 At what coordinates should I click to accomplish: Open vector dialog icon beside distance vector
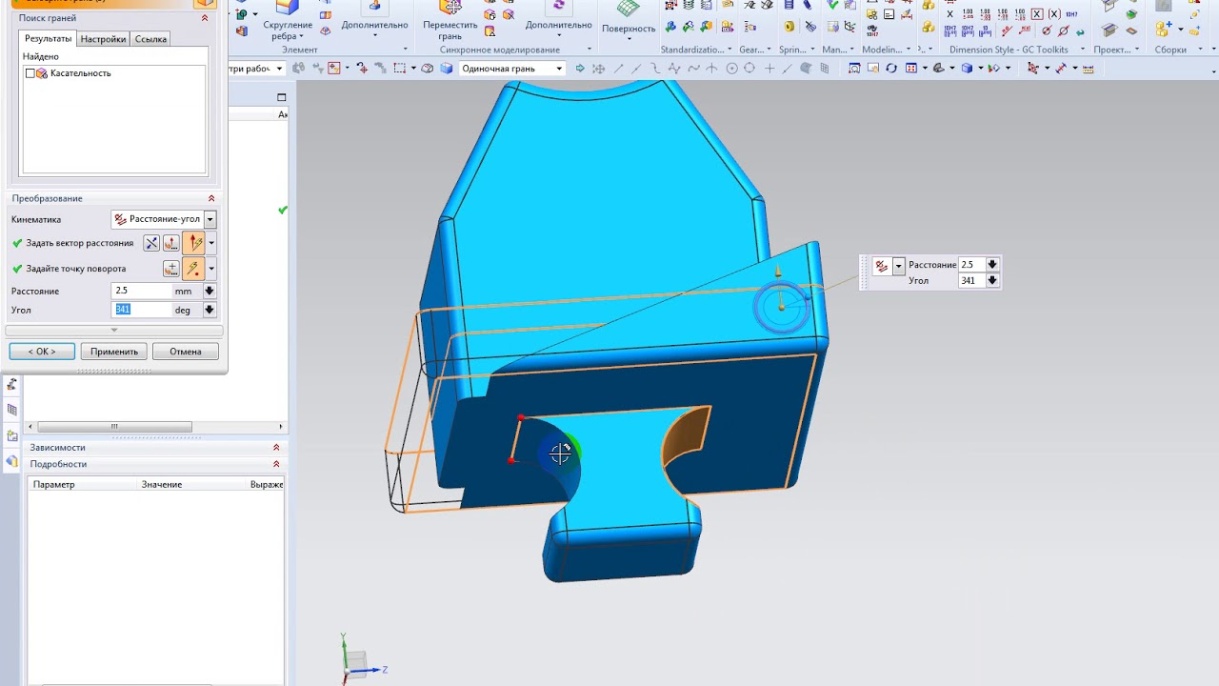point(171,243)
